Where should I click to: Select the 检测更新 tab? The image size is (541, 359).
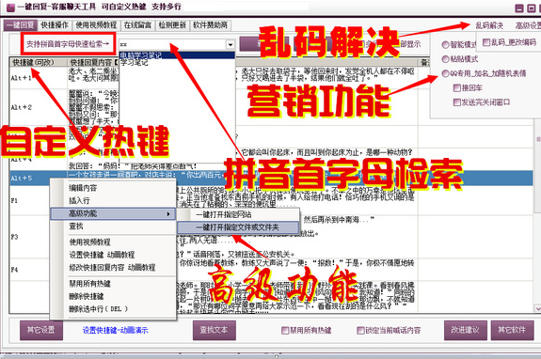click(172, 25)
